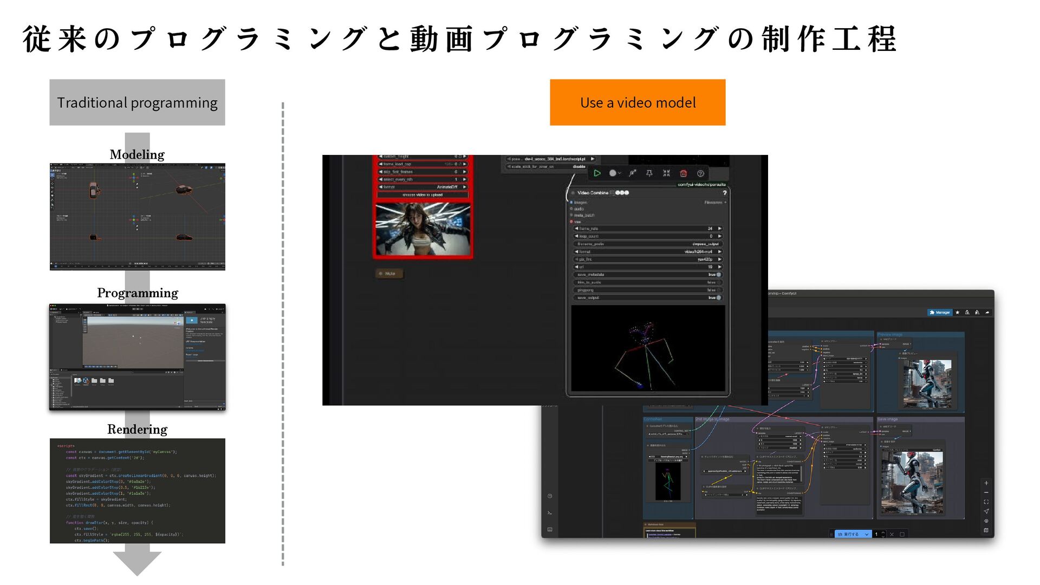Pin the Video Combine node
This screenshot has width=1040, height=585.
pyautogui.click(x=649, y=173)
